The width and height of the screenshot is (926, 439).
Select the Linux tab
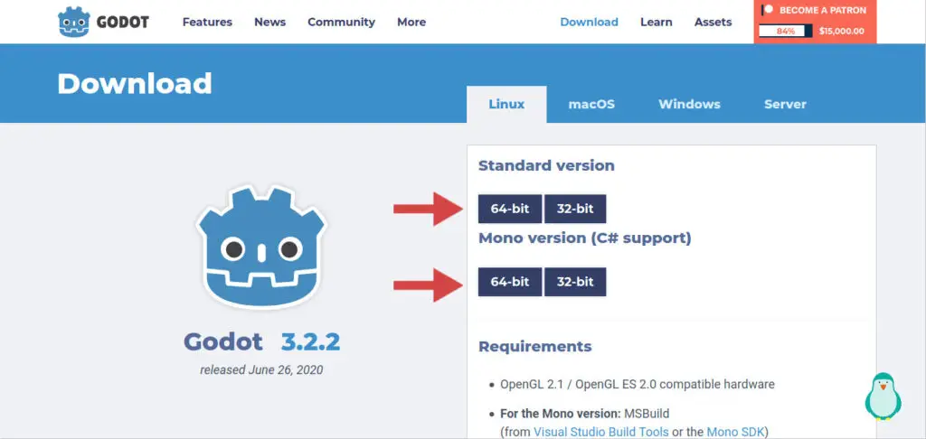pyautogui.click(x=506, y=105)
